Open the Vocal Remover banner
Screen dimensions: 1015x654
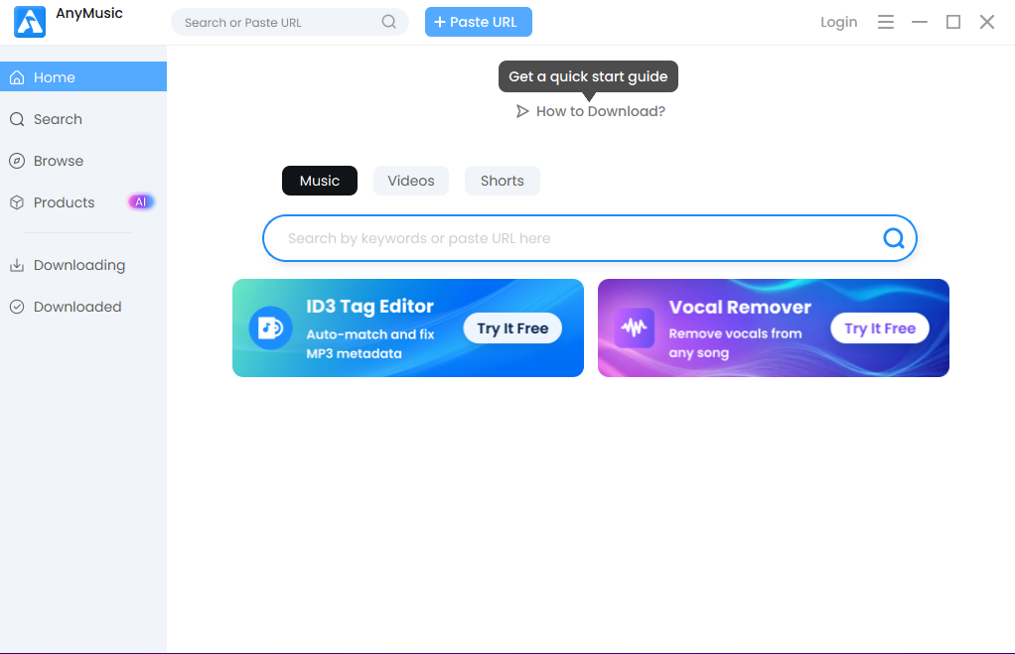coord(774,327)
